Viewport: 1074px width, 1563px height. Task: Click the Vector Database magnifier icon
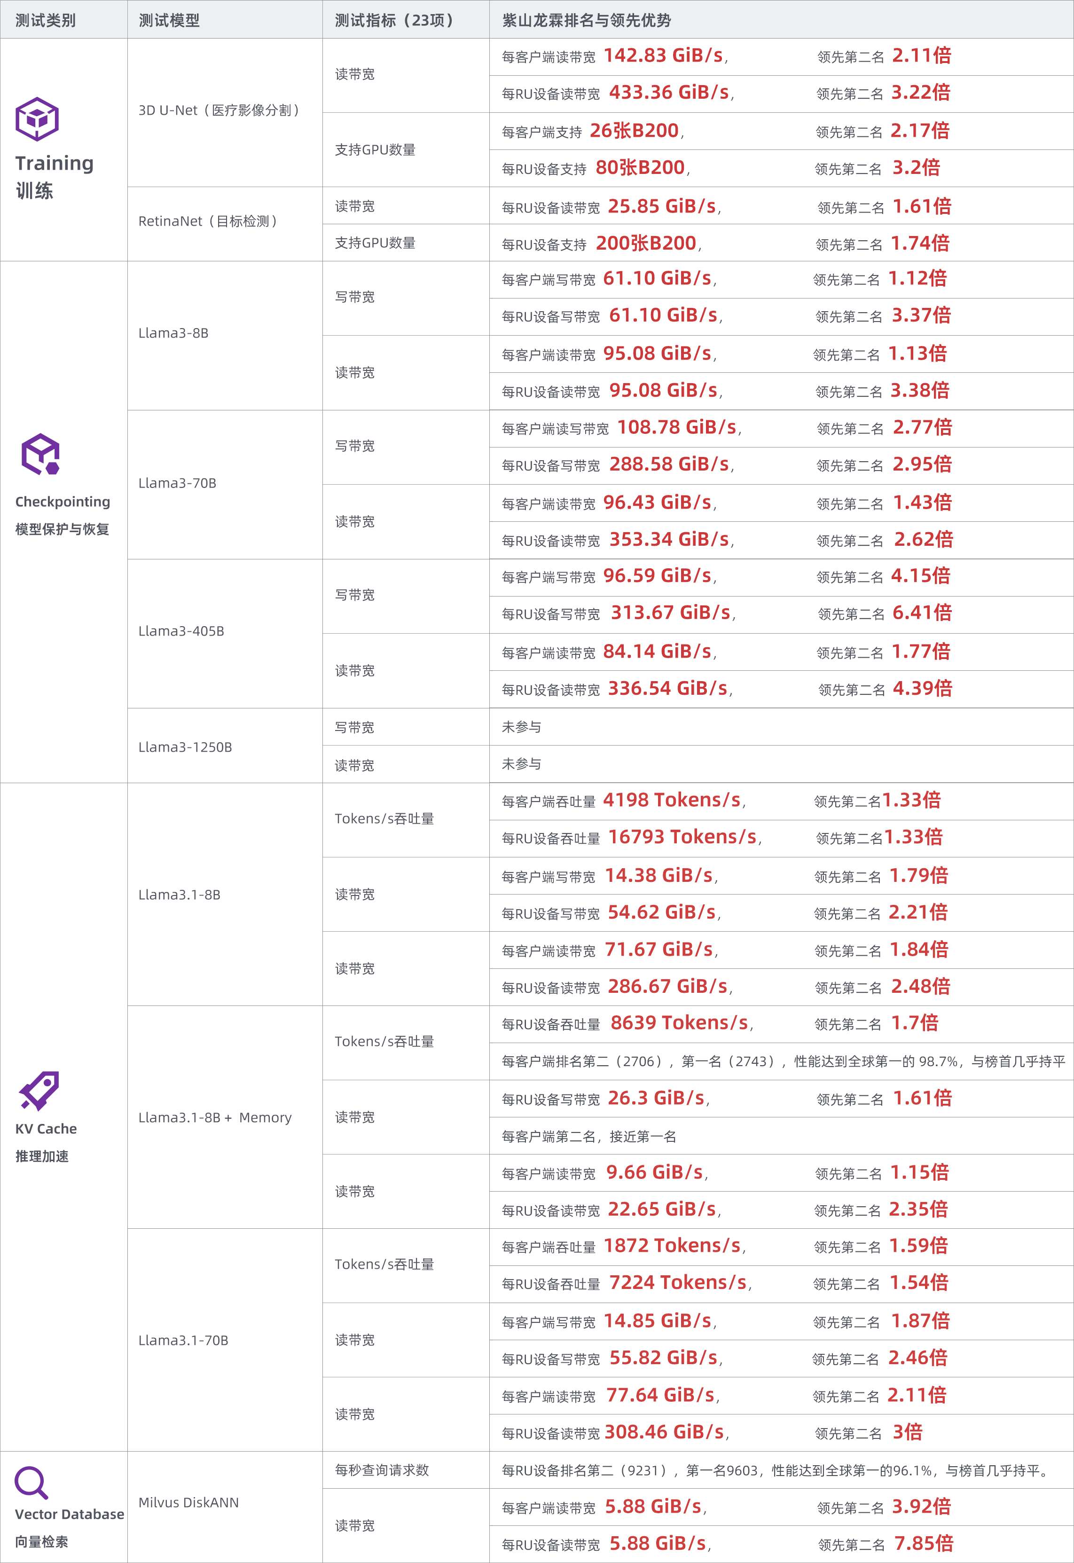[x=31, y=1483]
